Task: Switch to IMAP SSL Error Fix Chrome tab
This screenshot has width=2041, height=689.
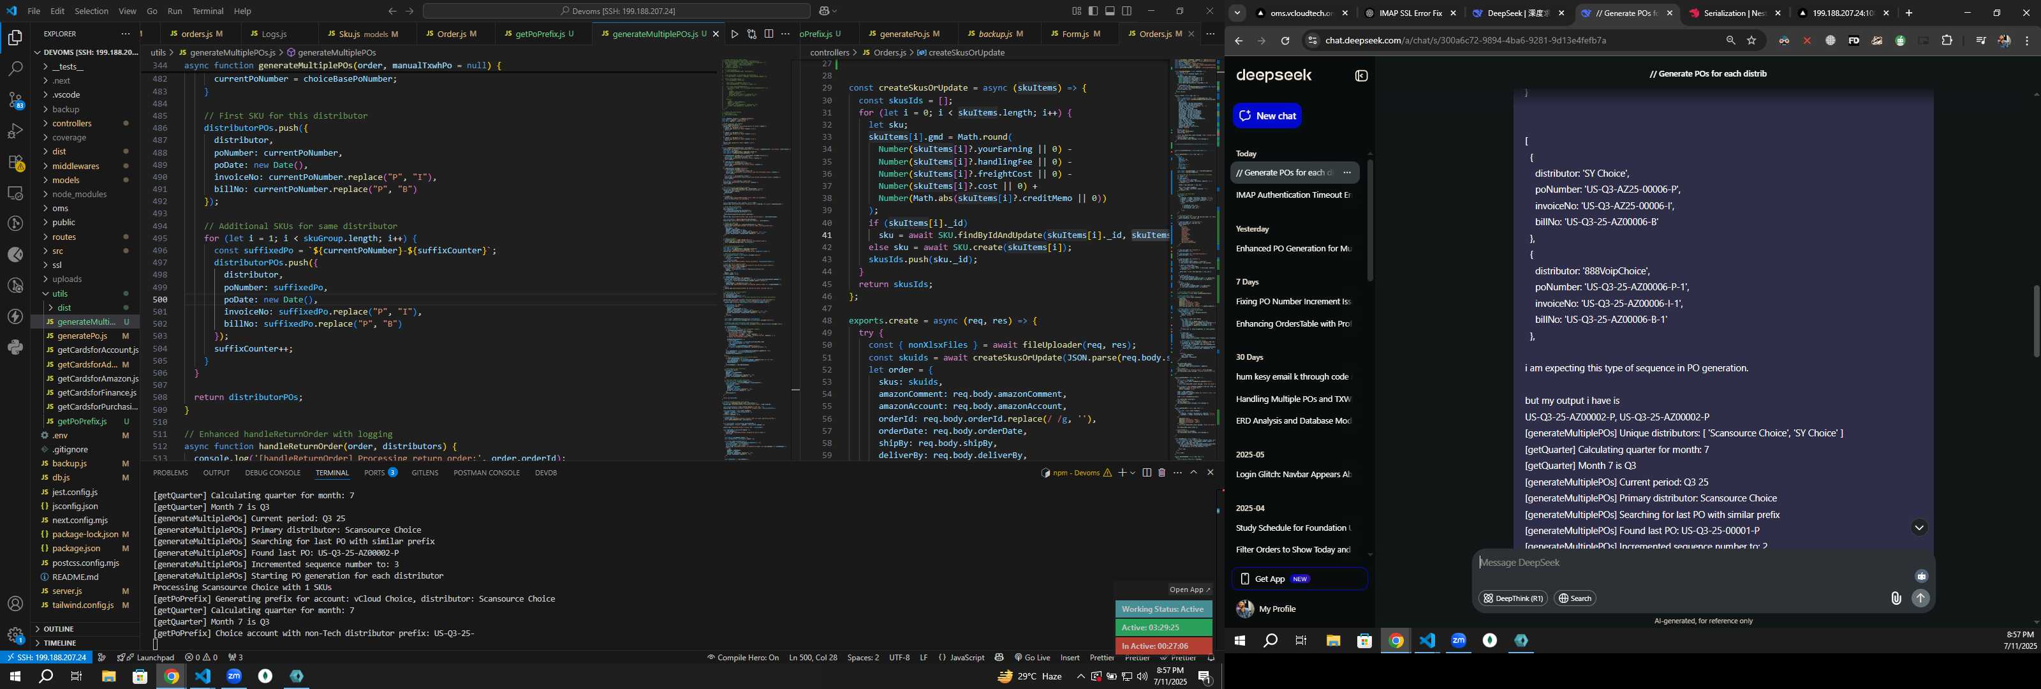Action: (x=1410, y=13)
